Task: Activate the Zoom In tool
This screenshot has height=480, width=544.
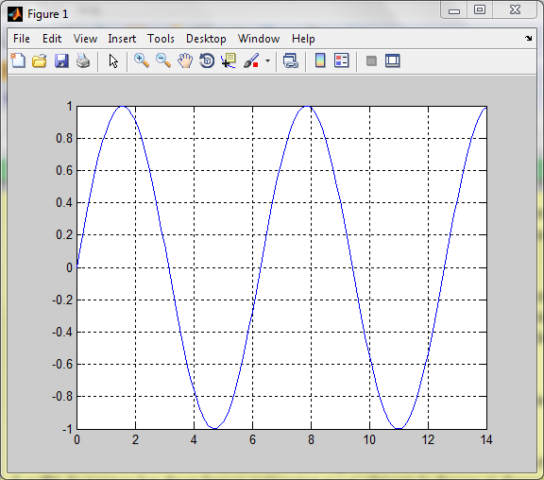Action: (142, 60)
